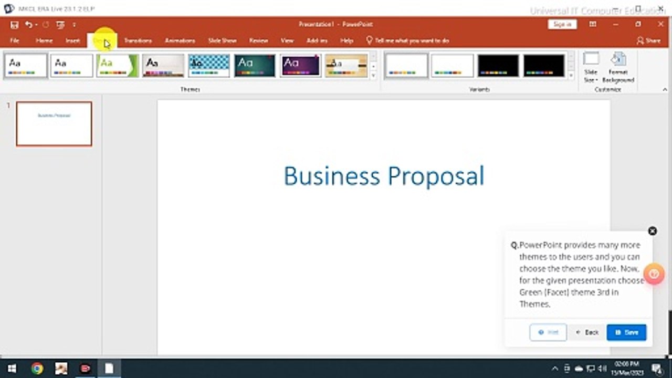Open the undo history dropdown arrow
672x378 pixels.
click(35, 25)
